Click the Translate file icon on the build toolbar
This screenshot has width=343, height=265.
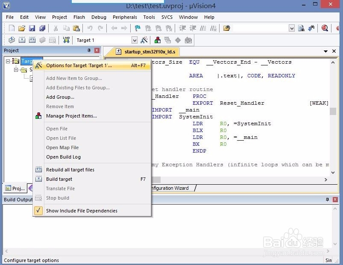point(12,40)
